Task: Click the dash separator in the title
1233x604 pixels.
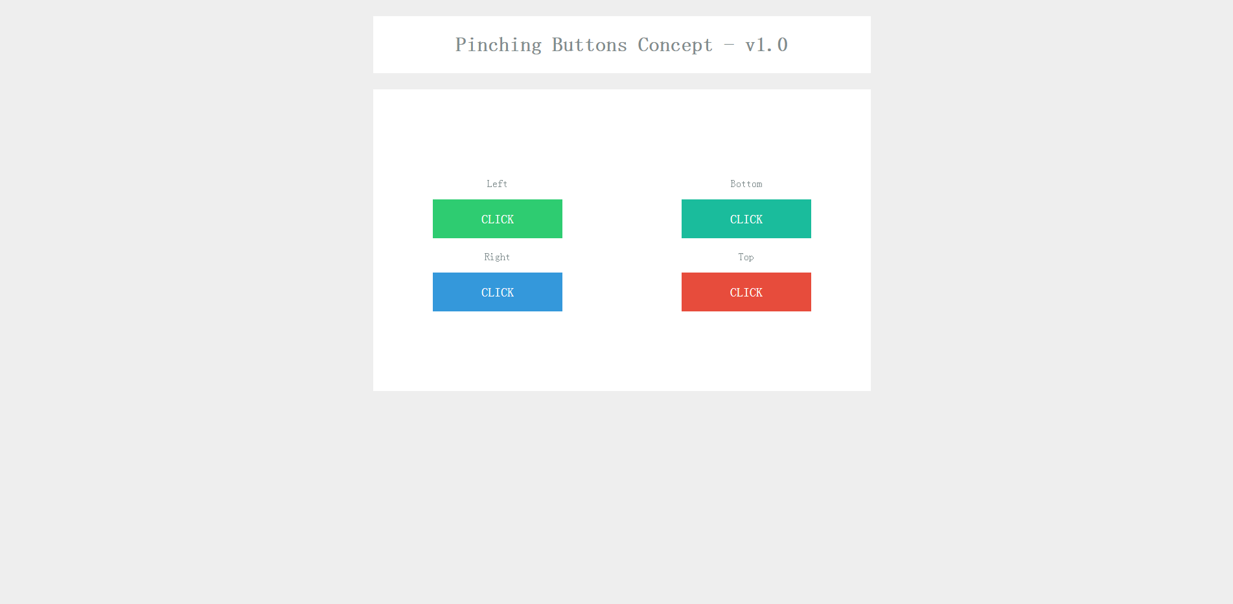Action: 729,45
